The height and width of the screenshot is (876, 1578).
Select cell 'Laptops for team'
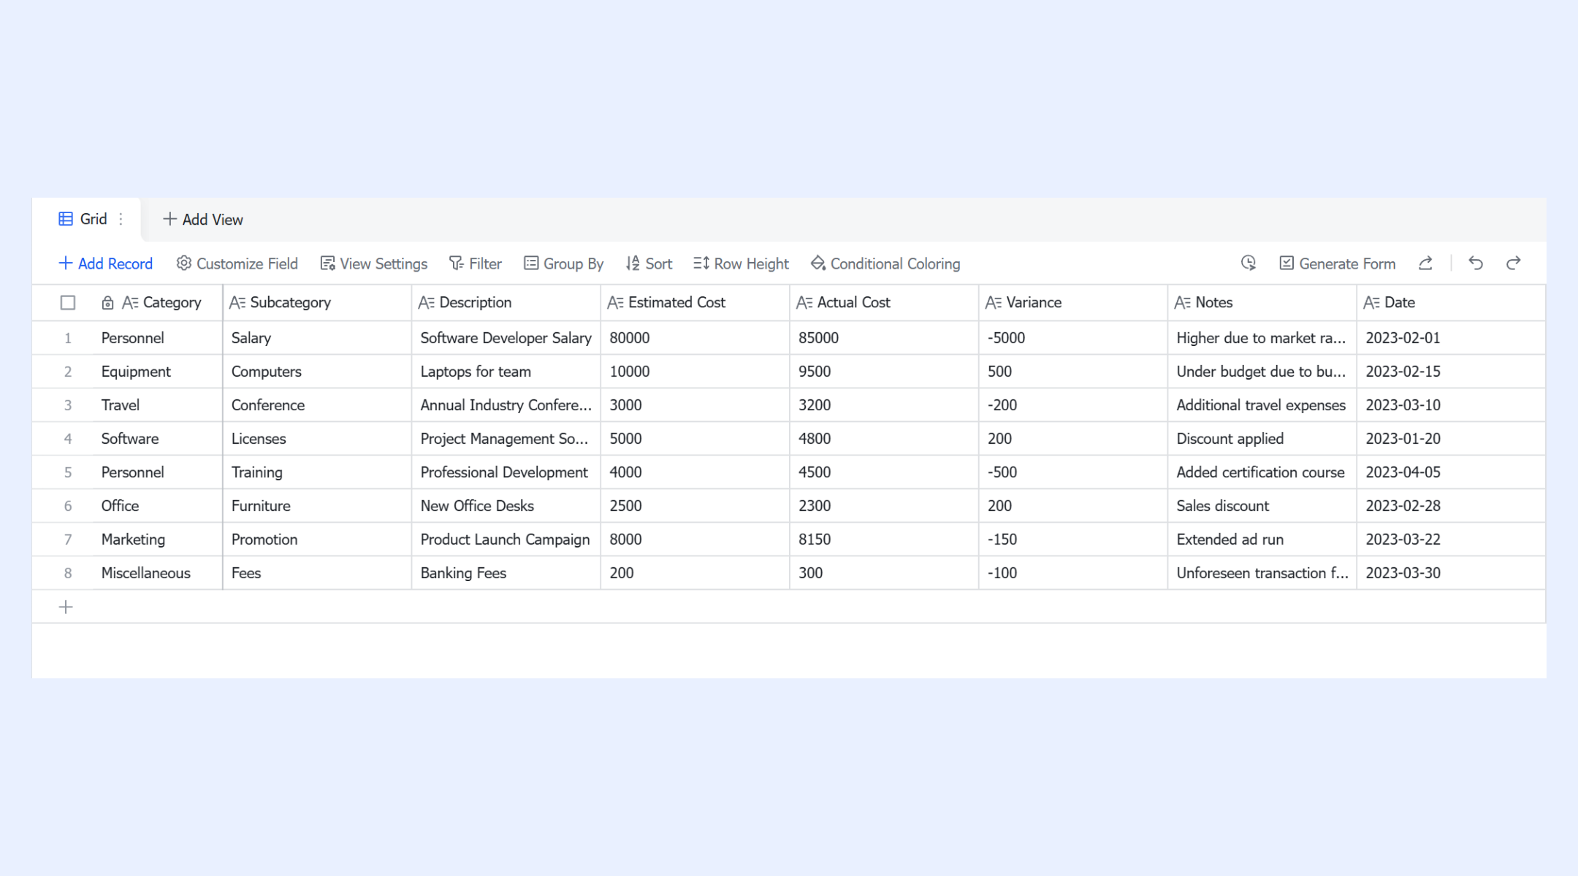506,372
